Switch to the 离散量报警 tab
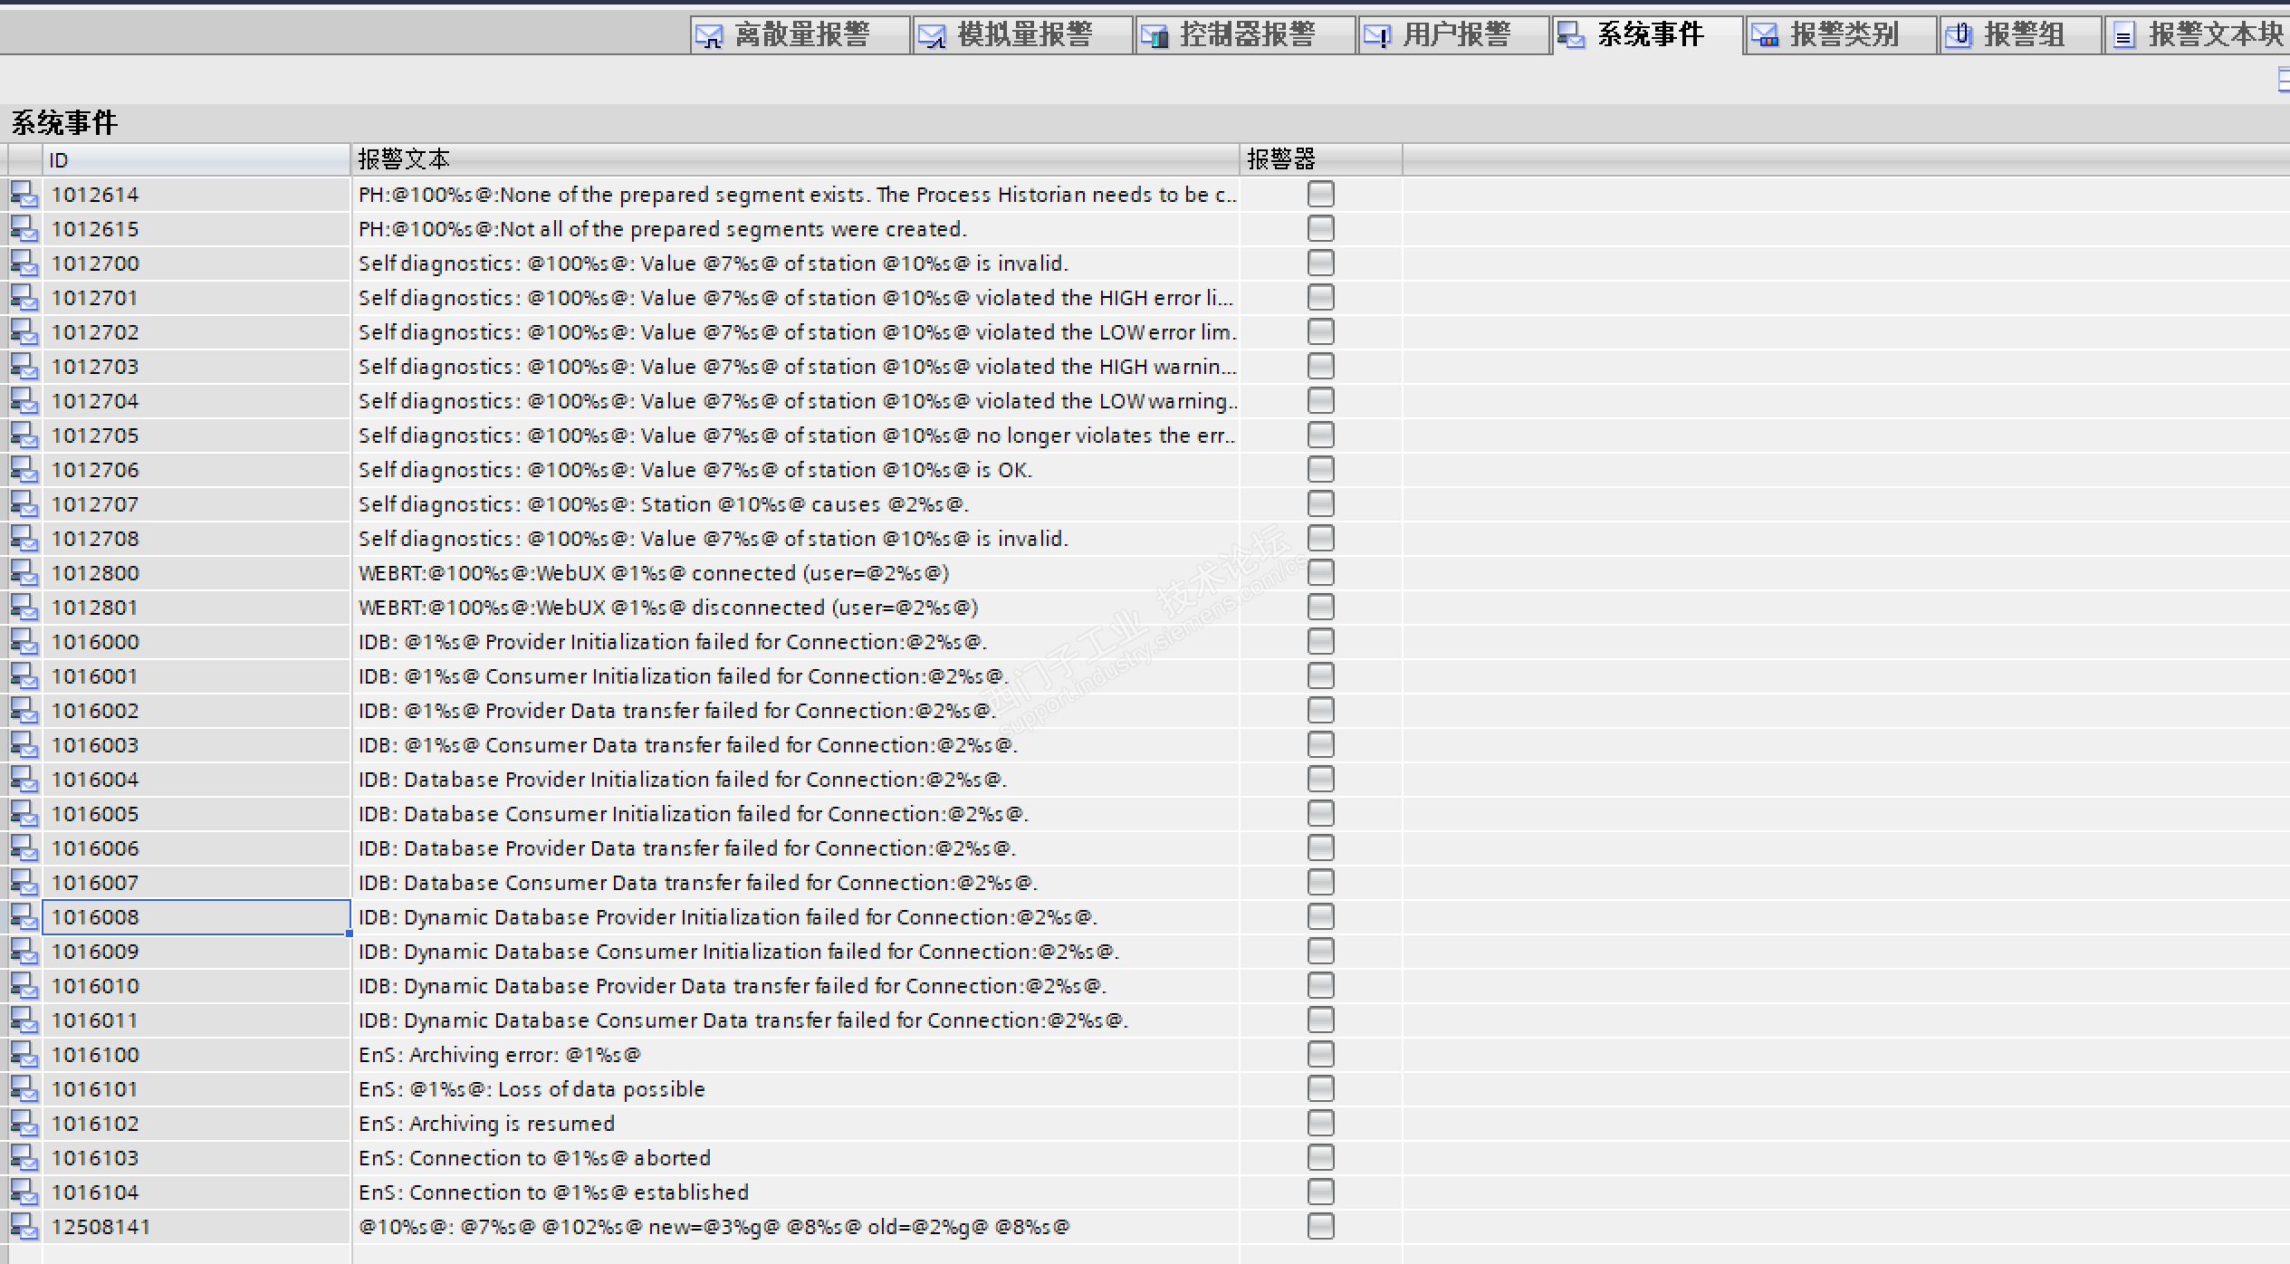 (x=800, y=35)
